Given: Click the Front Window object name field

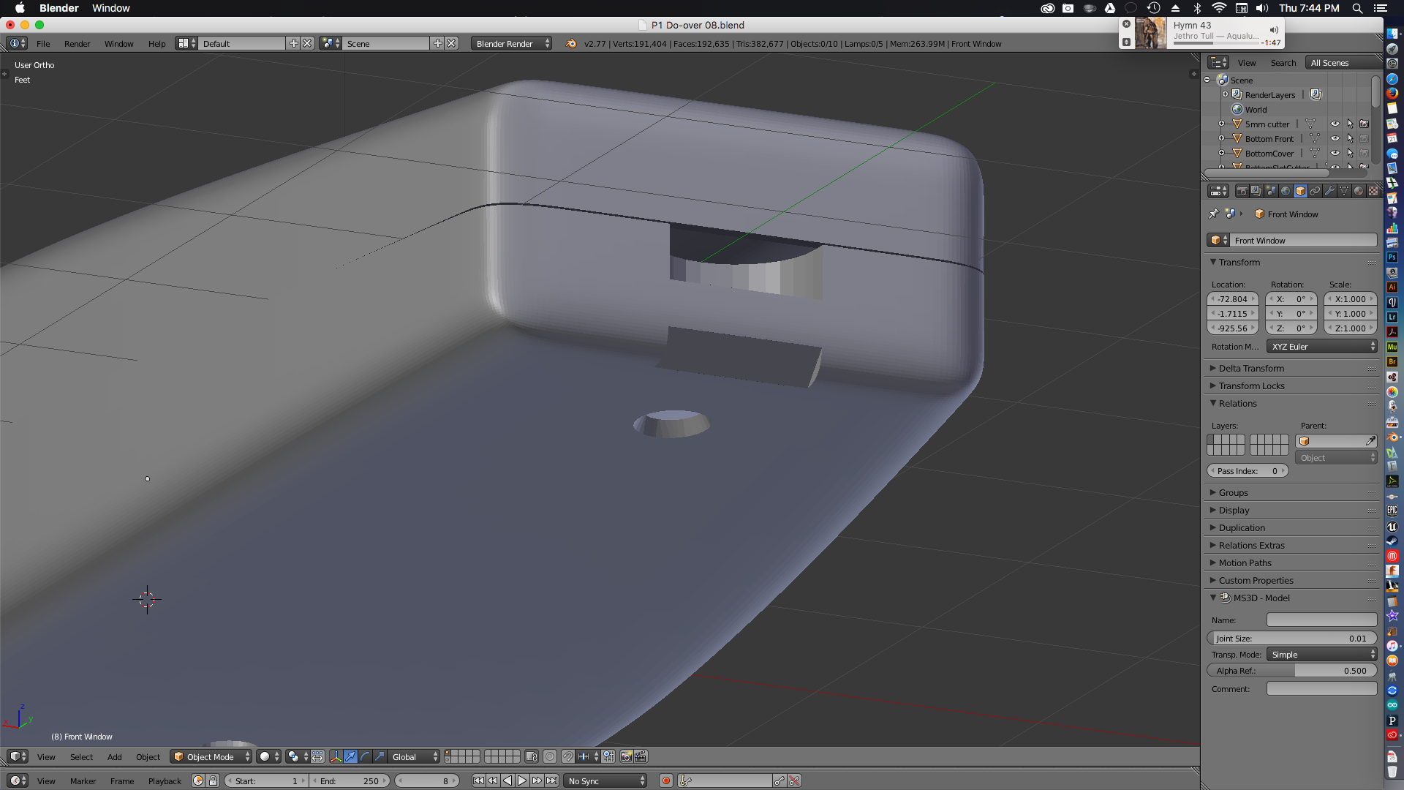Looking at the screenshot, I should [x=1305, y=241].
